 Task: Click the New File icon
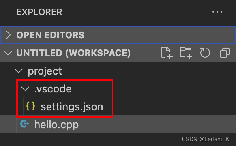coord(167,53)
